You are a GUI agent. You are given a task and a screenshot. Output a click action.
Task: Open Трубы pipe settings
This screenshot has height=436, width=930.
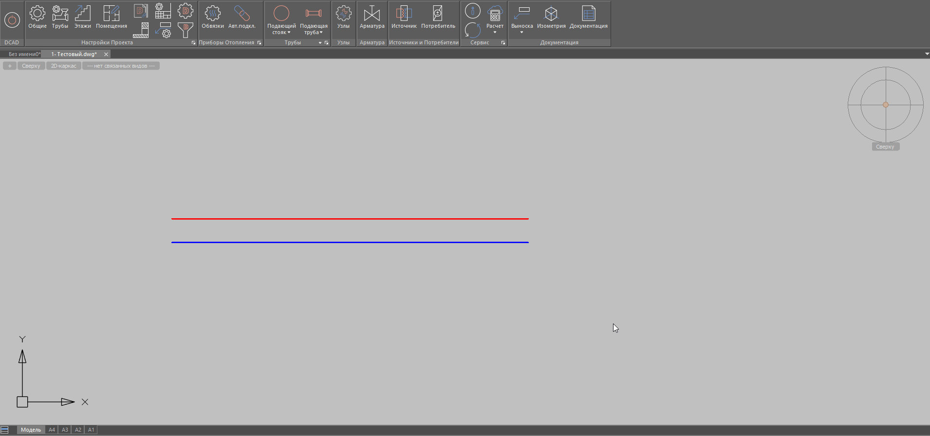[60, 18]
